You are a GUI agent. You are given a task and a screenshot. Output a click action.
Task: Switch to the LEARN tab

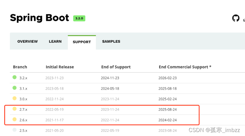55,41
